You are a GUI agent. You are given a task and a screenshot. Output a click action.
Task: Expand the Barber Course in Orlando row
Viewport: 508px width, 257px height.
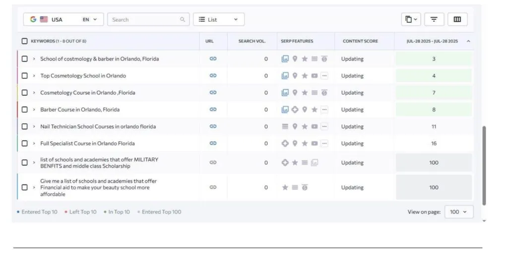click(34, 110)
